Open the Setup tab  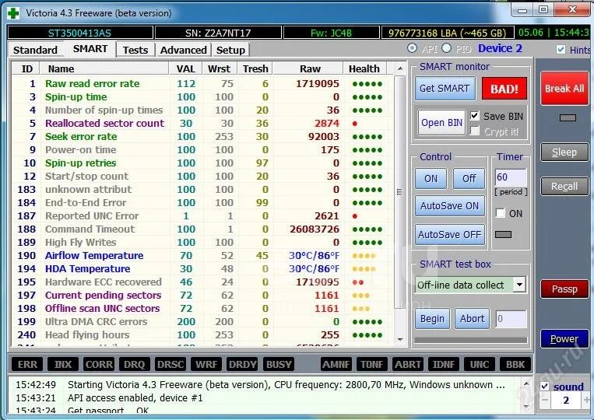[x=230, y=50]
